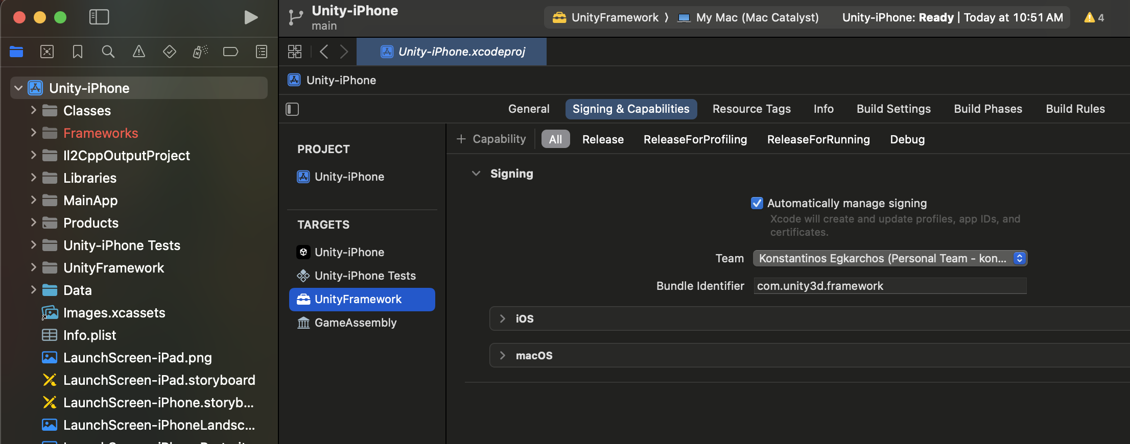This screenshot has width=1130, height=444.
Task: Open the Debug navigator spray icon
Action: point(200,52)
